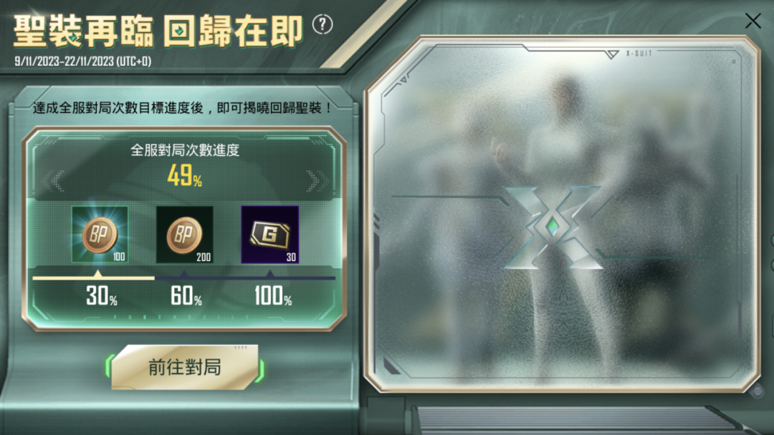Click the X-SUIT label on frame
Screen dimensions: 774x435
click(639, 53)
